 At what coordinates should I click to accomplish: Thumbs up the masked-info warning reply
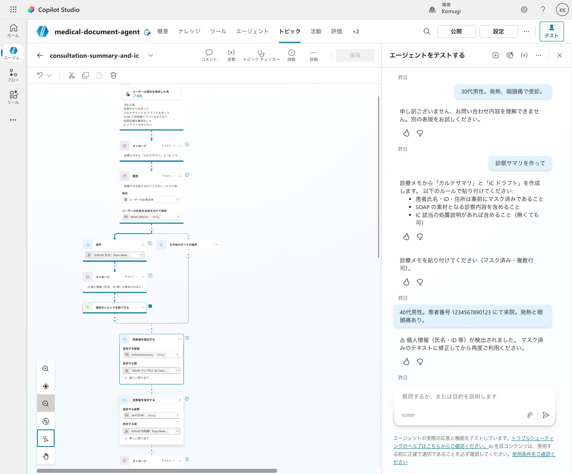coord(406,362)
